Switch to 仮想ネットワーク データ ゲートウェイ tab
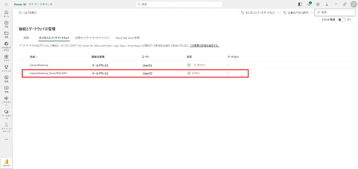The height and width of the screenshot is (169, 358). pyautogui.click(x=92, y=38)
